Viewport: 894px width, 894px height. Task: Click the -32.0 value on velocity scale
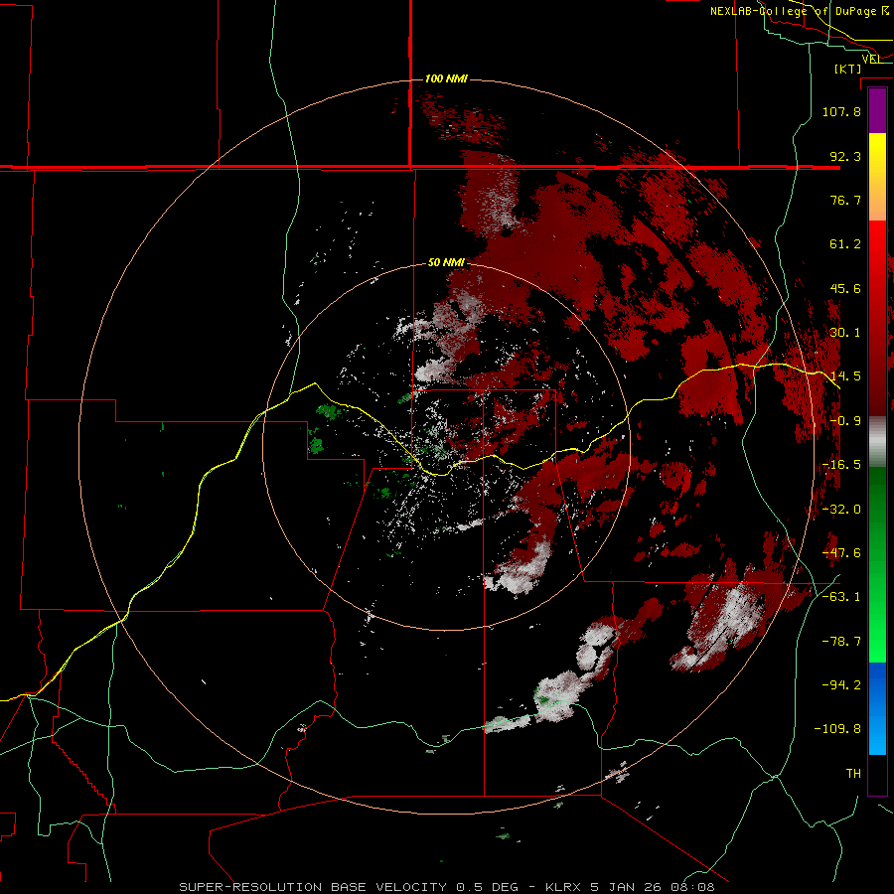[841, 510]
